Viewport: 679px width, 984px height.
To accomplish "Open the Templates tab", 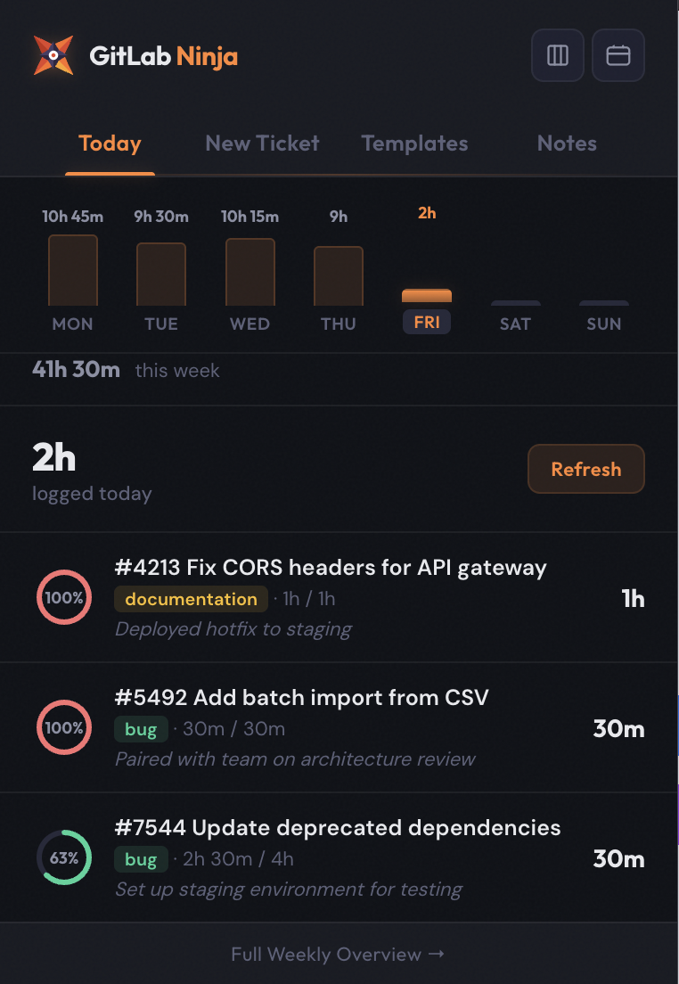I will (414, 143).
